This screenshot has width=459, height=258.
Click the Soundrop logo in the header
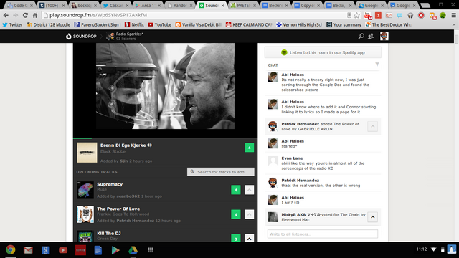tap(81, 37)
